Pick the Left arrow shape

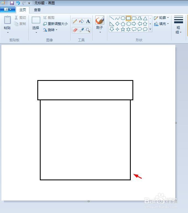click(140, 24)
